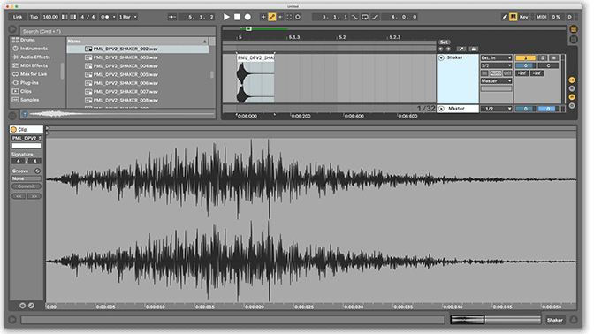Tap tempo using the Tap button
The width and height of the screenshot is (594, 334).
point(34,17)
